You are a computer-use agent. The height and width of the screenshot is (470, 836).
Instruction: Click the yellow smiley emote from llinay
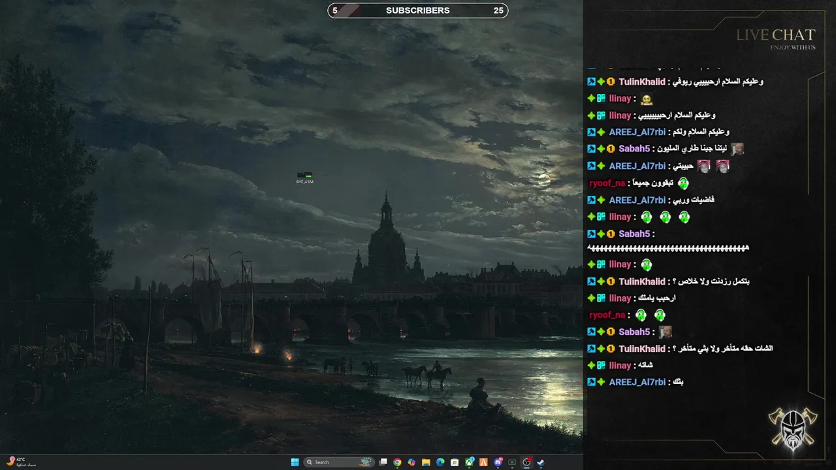pos(647,99)
